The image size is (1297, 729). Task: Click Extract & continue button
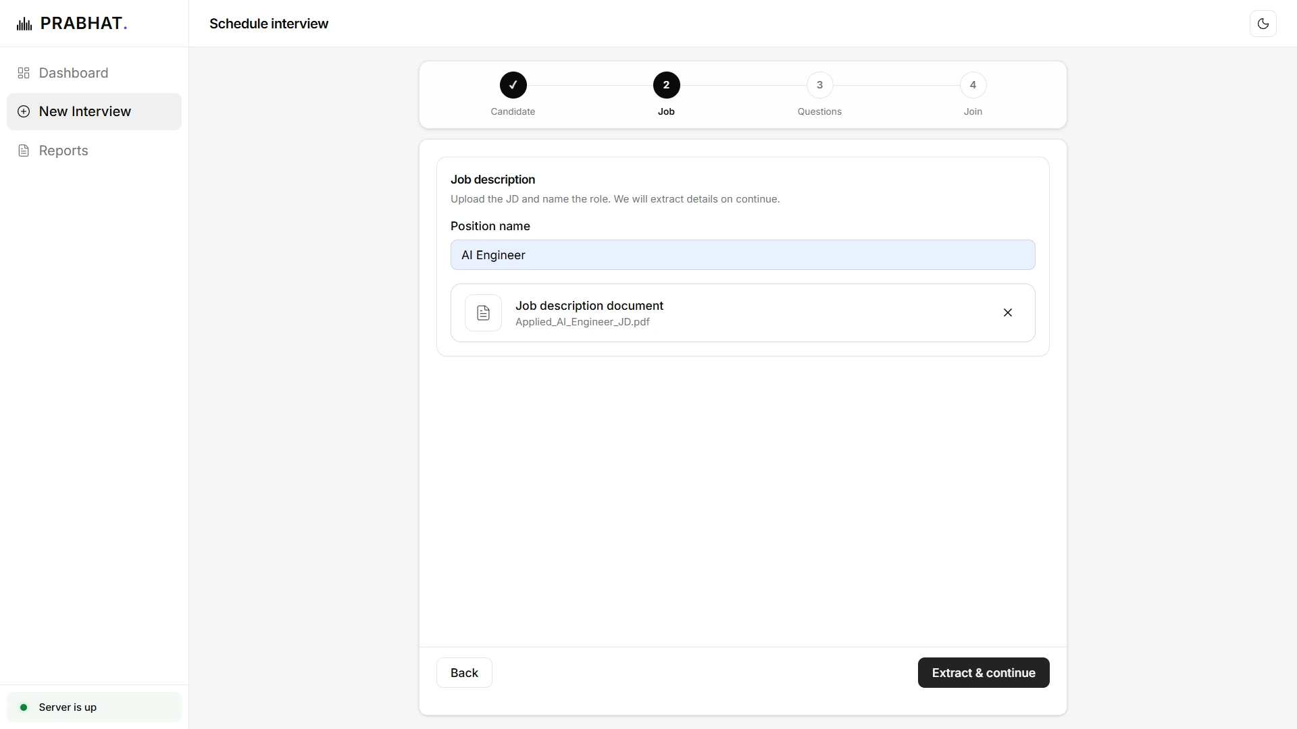[x=984, y=673]
